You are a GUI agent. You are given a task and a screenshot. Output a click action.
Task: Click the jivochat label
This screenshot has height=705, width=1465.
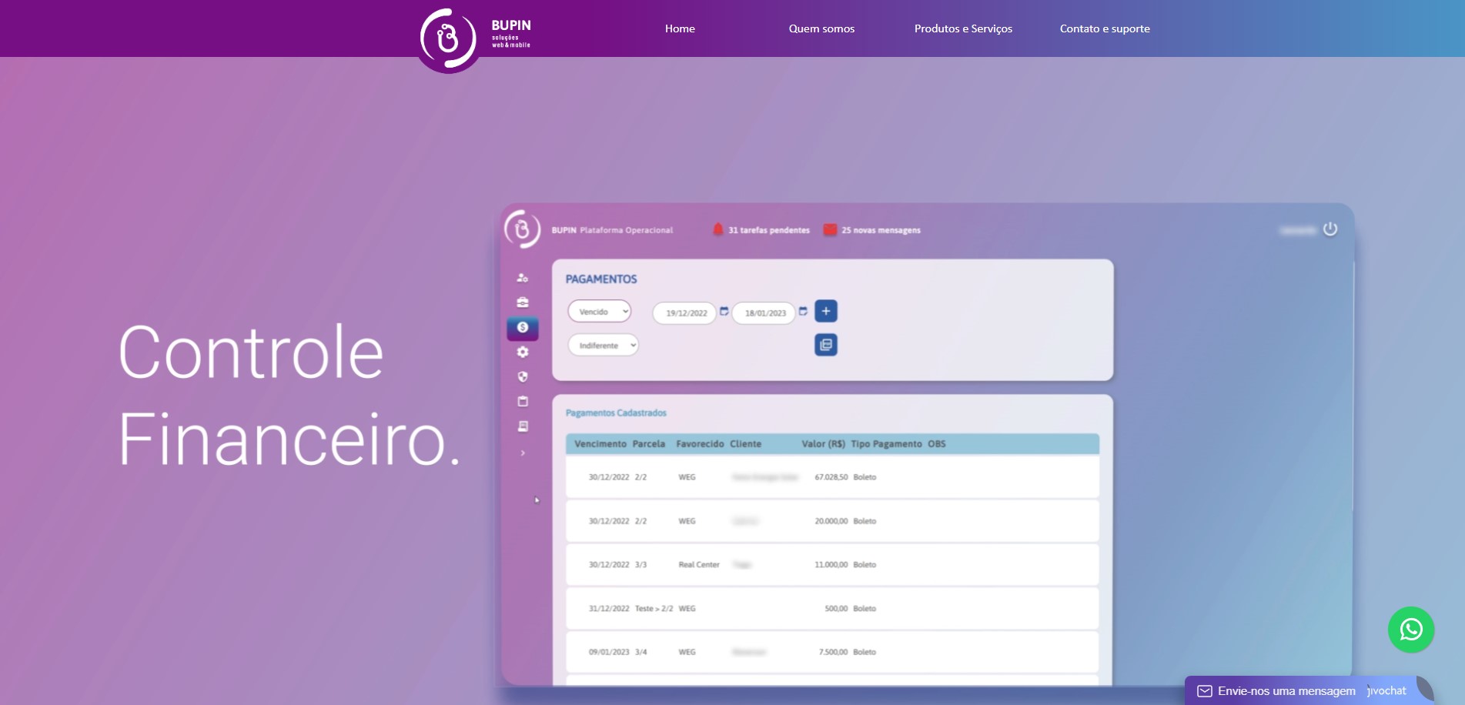(x=1386, y=691)
